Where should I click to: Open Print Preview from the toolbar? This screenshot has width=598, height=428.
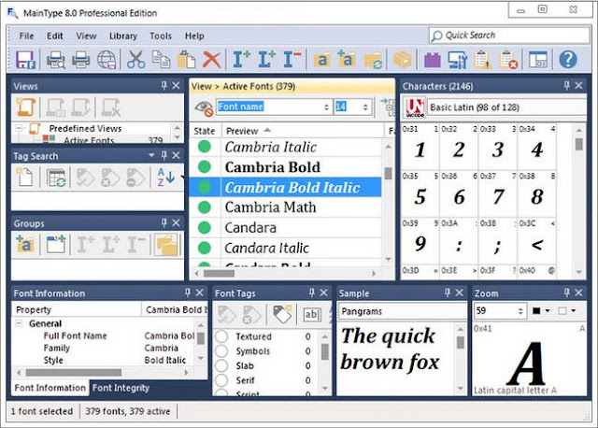click(x=56, y=60)
